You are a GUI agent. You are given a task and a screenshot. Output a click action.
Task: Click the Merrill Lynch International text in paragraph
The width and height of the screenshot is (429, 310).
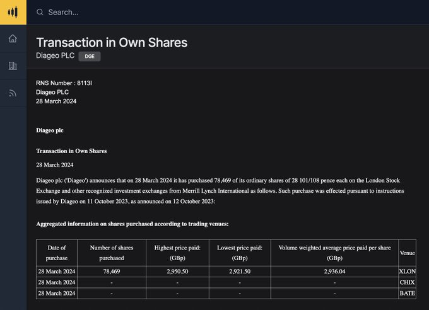coord(215,191)
